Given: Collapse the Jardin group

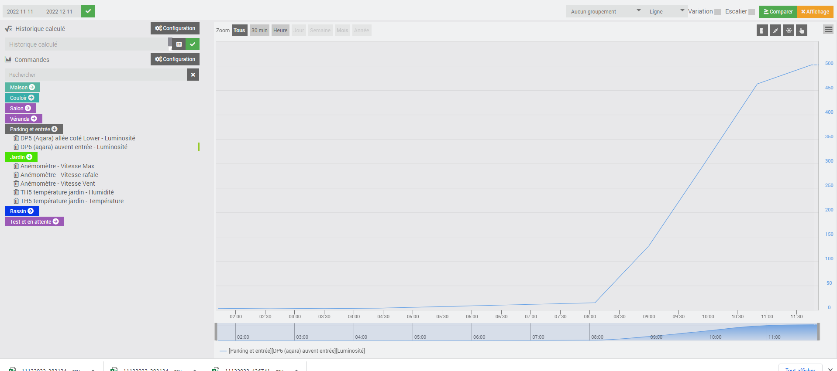Looking at the screenshot, I should click(21, 157).
